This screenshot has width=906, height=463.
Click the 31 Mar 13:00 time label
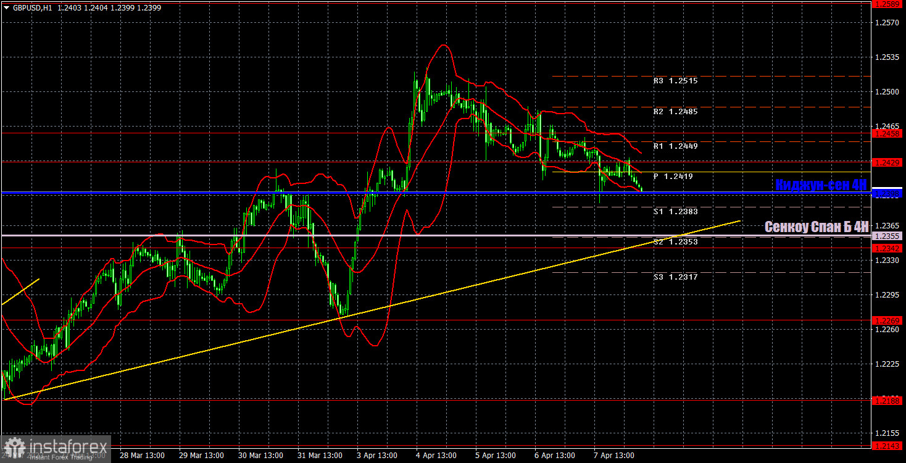click(319, 456)
